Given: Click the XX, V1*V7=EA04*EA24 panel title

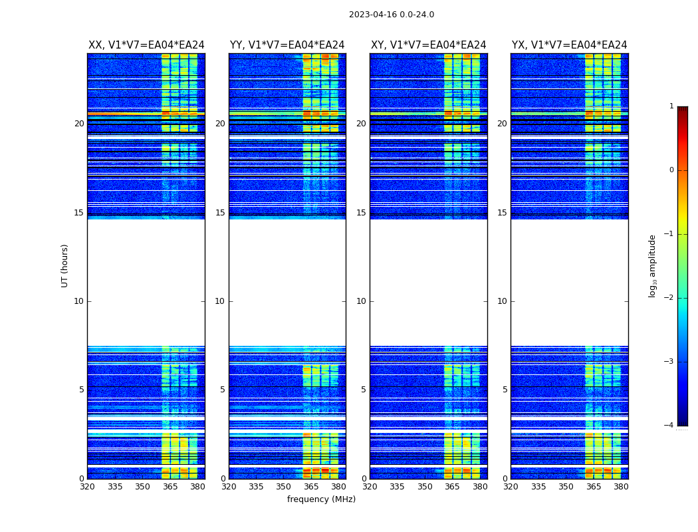Looking at the screenshot, I should (146, 45).
